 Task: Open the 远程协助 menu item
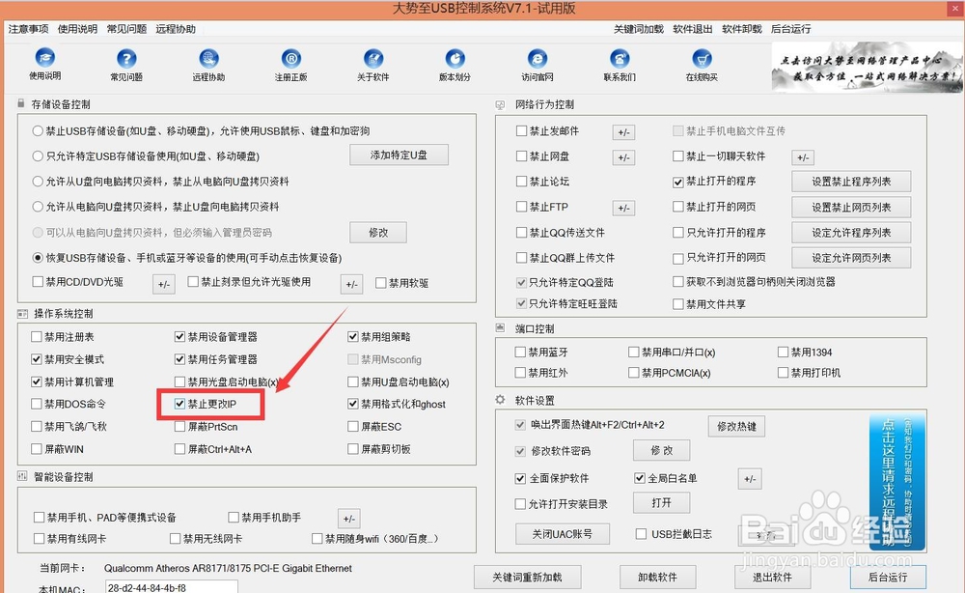[x=176, y=29]
